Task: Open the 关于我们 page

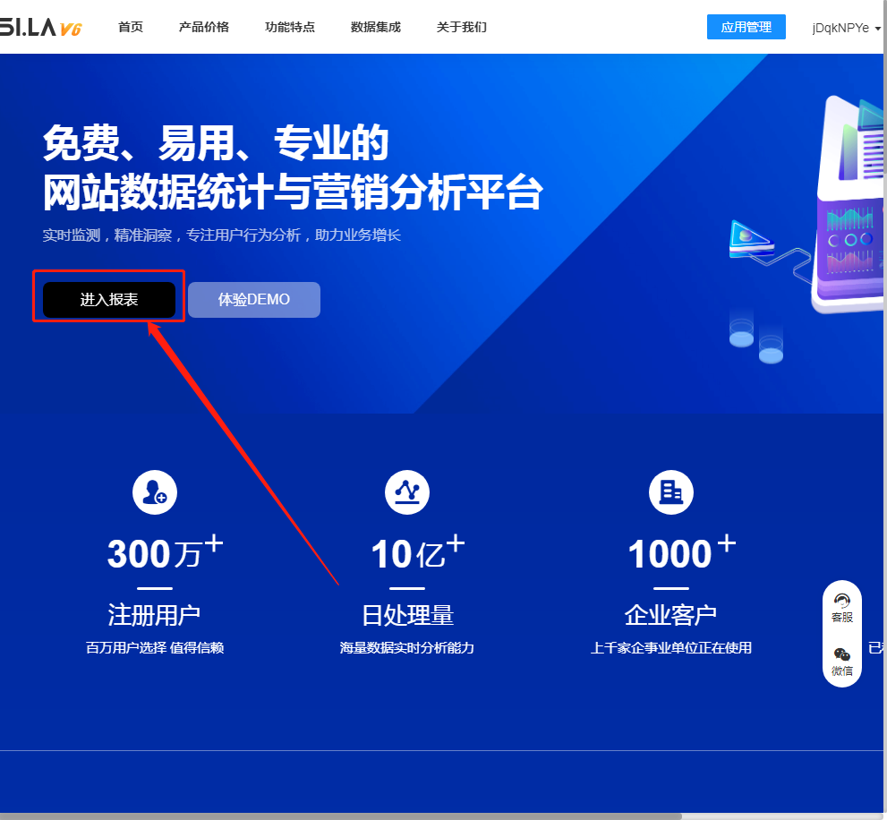Action: pyautogui.click(x=462, y=27)
